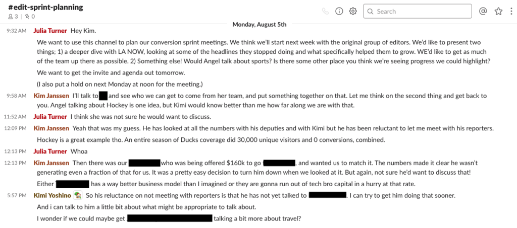Screen dimensions: 517x228
Task: Open Kim Janssen's profile at 9:58 AM
Action: 51,95
